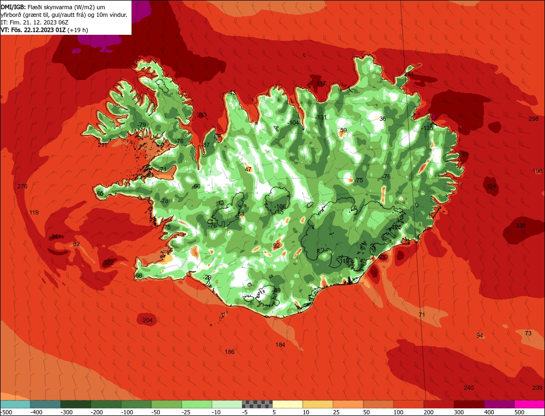
Task: Click the 'DMI/IGB:' title text
Action: 13,7
